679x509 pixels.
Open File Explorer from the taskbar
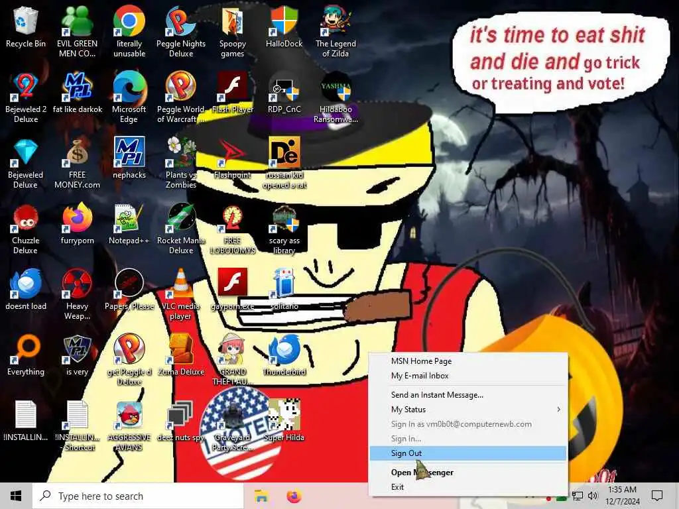[261, 496]
